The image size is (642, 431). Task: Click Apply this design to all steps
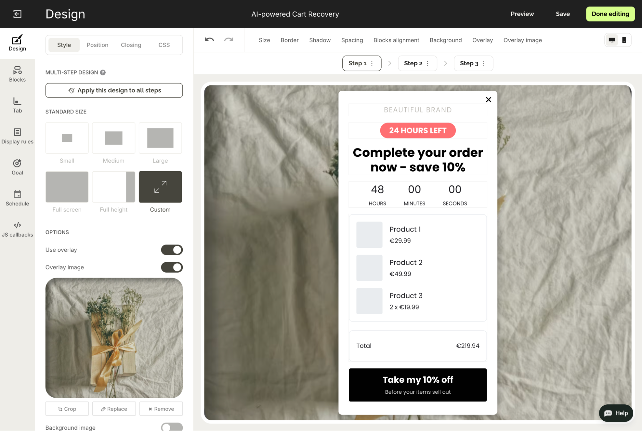click(114, 90)
